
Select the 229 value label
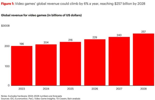[x=95, y=37]
